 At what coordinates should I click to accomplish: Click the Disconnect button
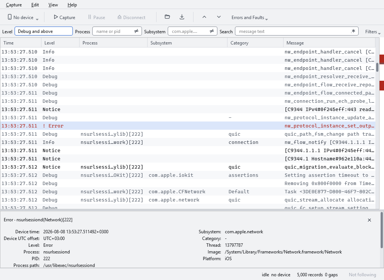[x=131, y=18]
